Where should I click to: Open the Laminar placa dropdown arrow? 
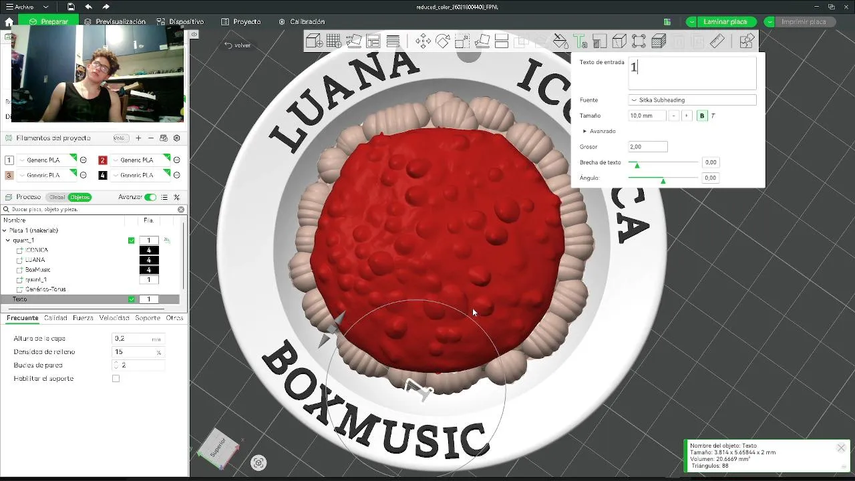point(692,22)
